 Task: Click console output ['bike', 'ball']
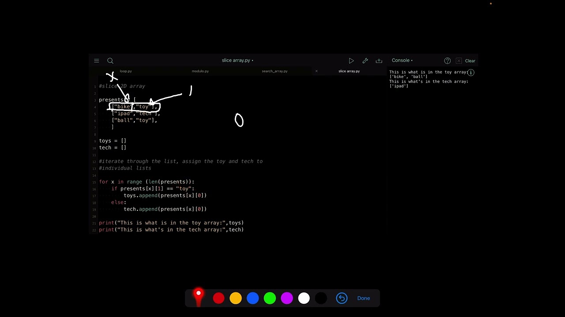[408, 77]
